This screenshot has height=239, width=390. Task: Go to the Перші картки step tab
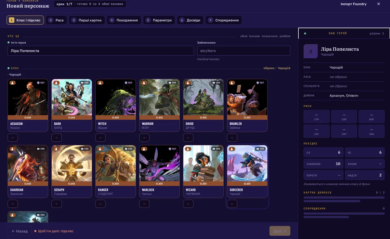[x=87, y=20]
